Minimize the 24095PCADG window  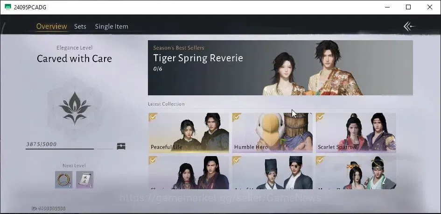coord(387,7)
